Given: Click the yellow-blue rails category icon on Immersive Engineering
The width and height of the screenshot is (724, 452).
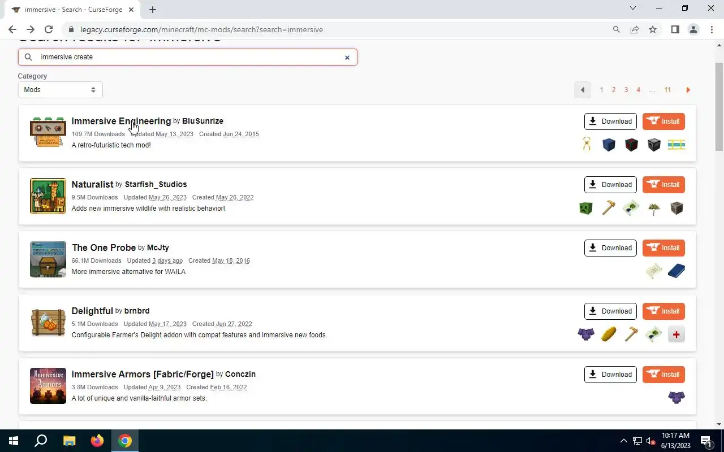Looking at the screenshot, I should 676,145.
